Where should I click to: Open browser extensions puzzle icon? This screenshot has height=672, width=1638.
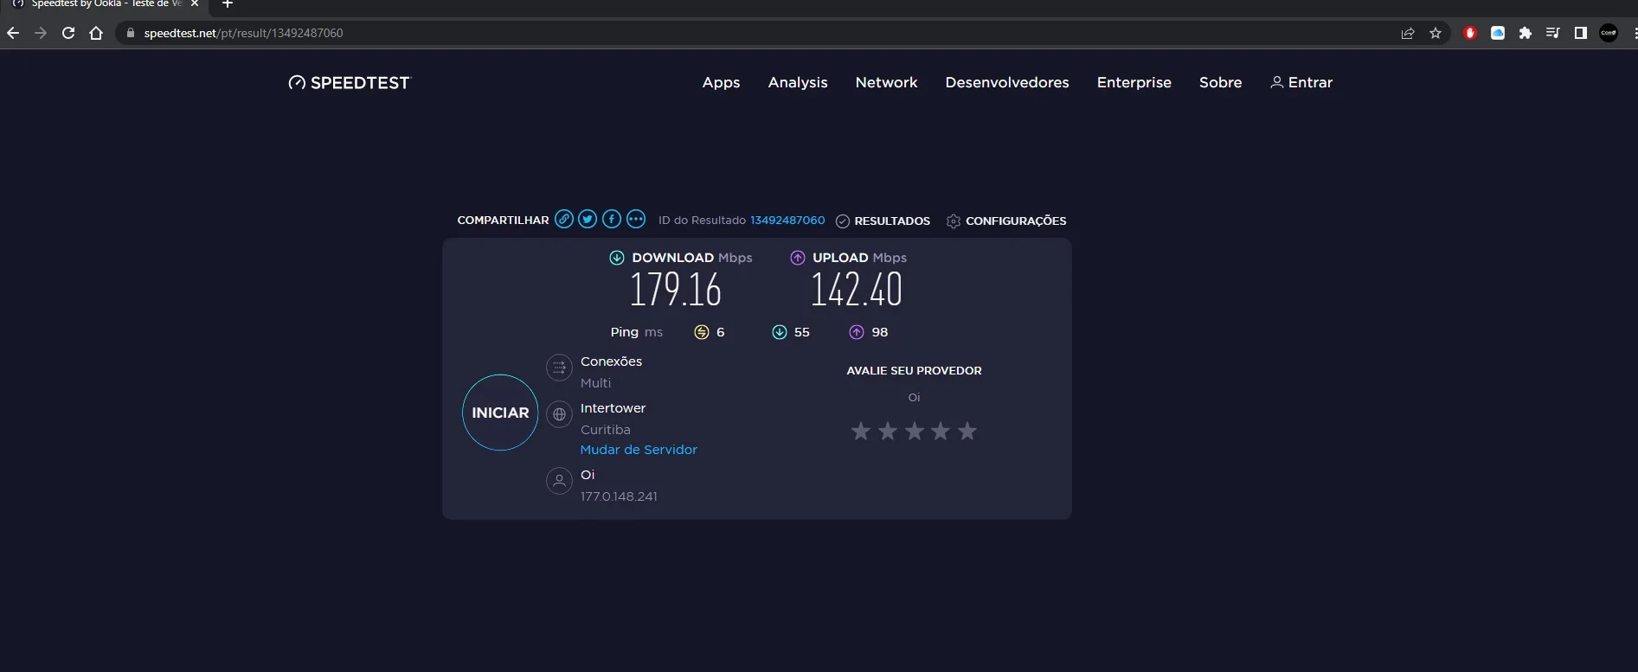[x=1526, y=33]
